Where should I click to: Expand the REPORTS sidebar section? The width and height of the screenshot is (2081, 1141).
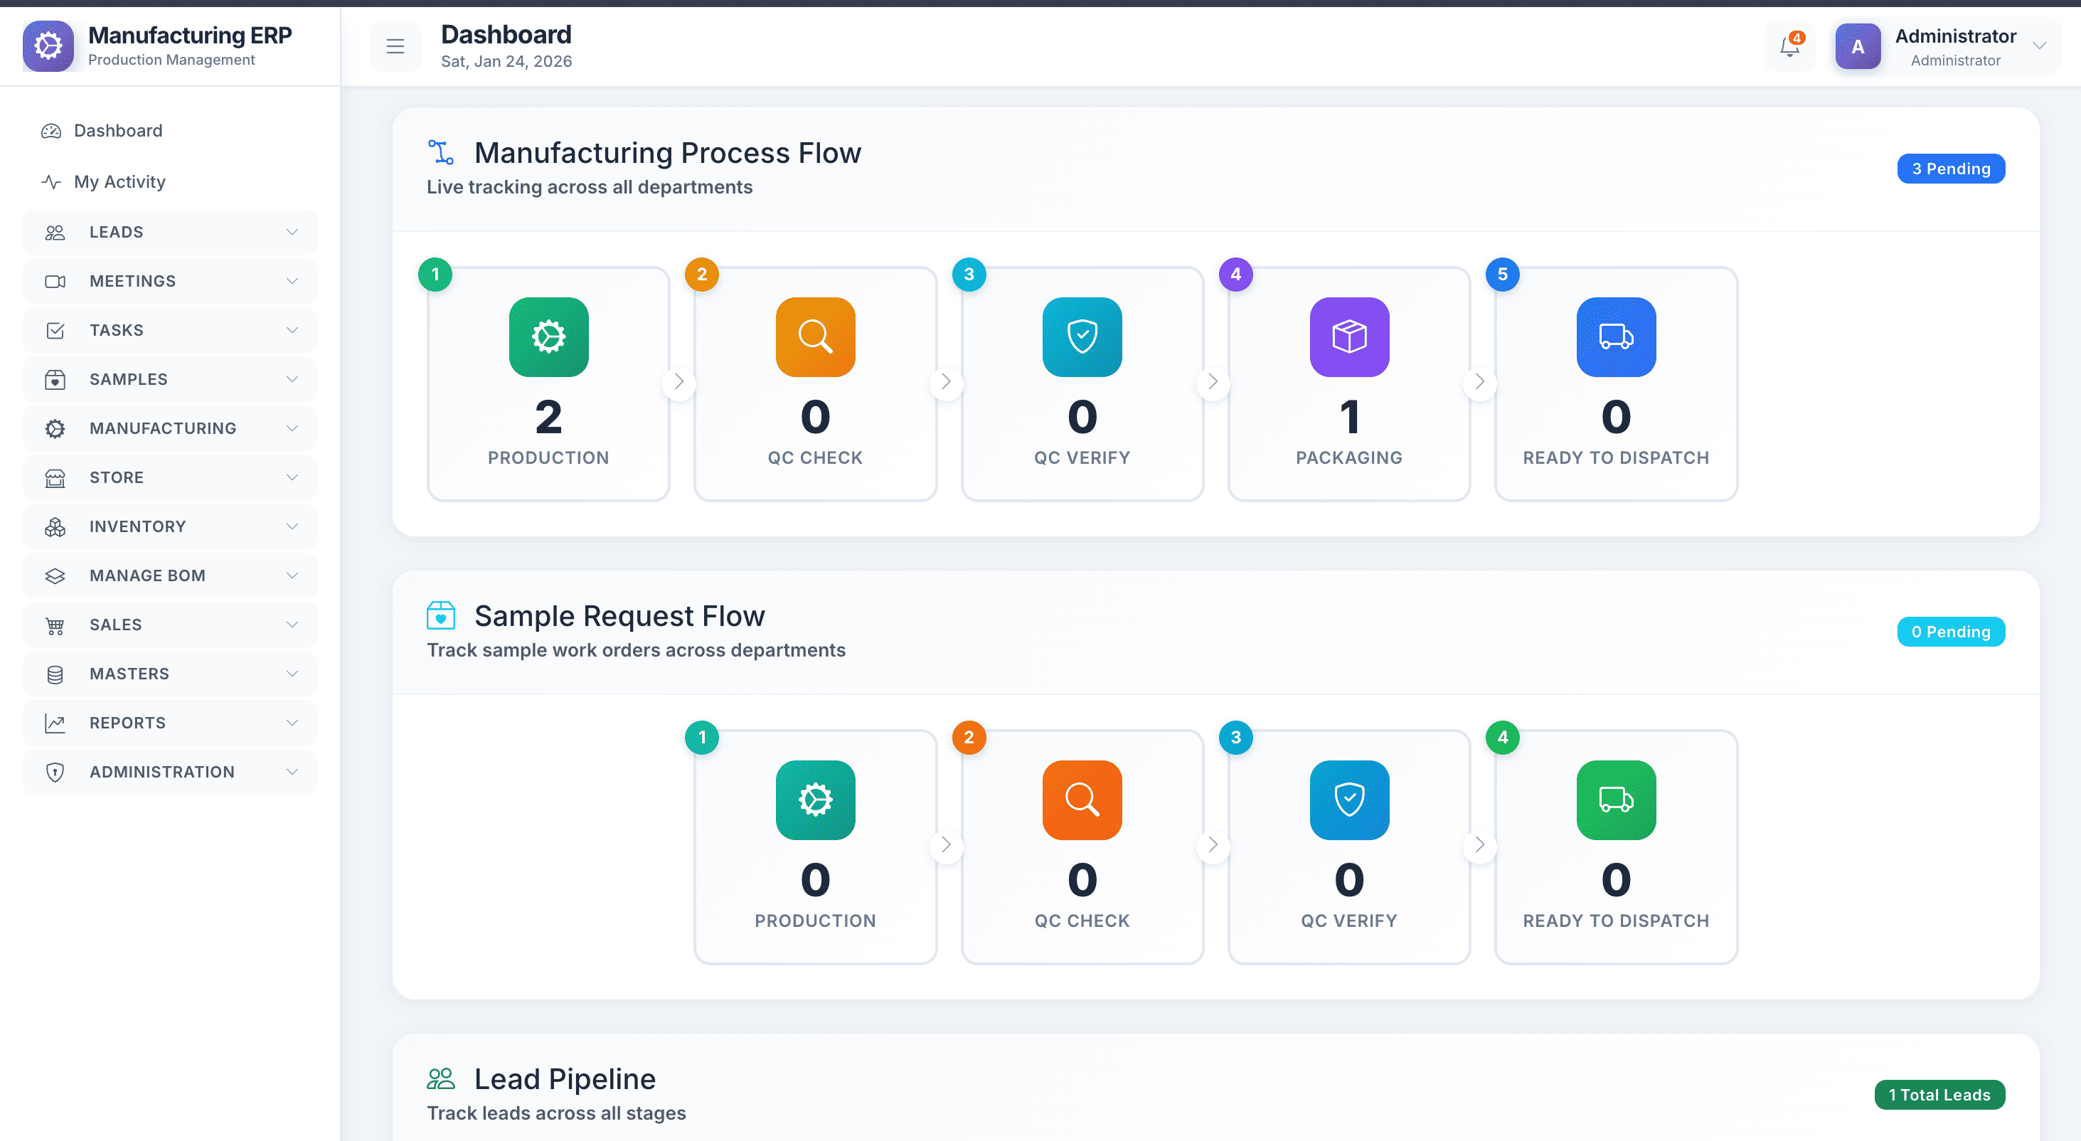pos(170,723)
